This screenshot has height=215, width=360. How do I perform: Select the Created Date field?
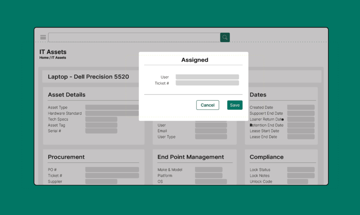(x=301, y=107)
